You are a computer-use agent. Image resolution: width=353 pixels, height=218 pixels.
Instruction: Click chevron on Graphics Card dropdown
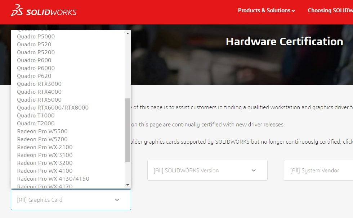click(x=117, y=200)
